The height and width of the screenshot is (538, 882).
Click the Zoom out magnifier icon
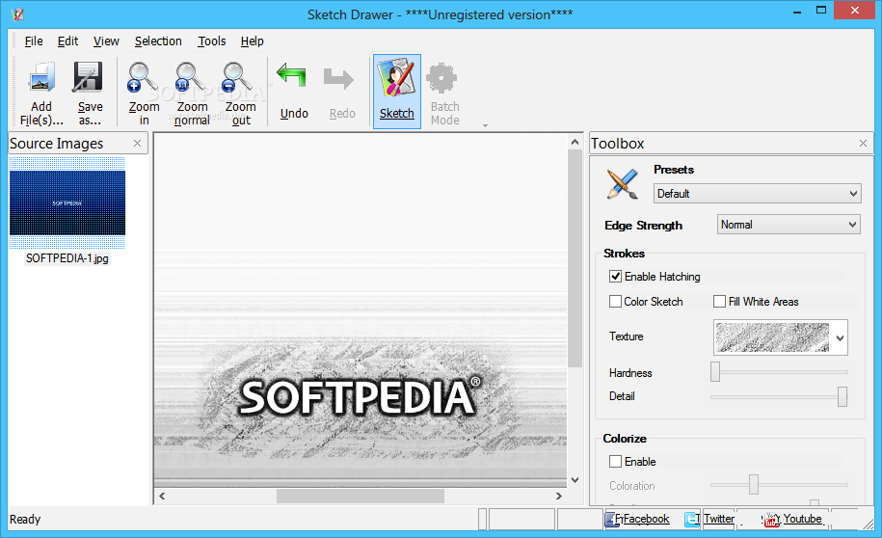(x=237, y=77)
